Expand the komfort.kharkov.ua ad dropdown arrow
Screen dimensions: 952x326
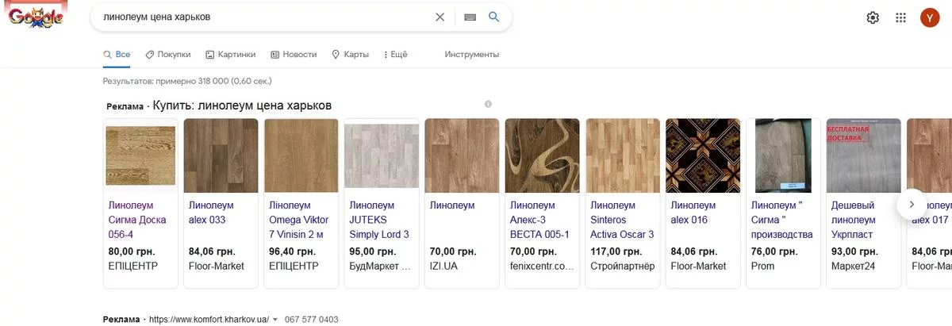[x=275, y=320]
